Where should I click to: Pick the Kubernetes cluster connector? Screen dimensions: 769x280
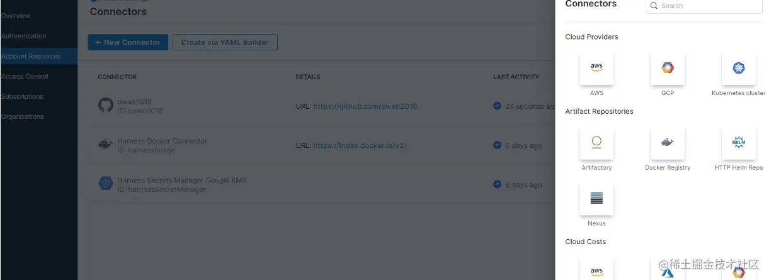738,69
